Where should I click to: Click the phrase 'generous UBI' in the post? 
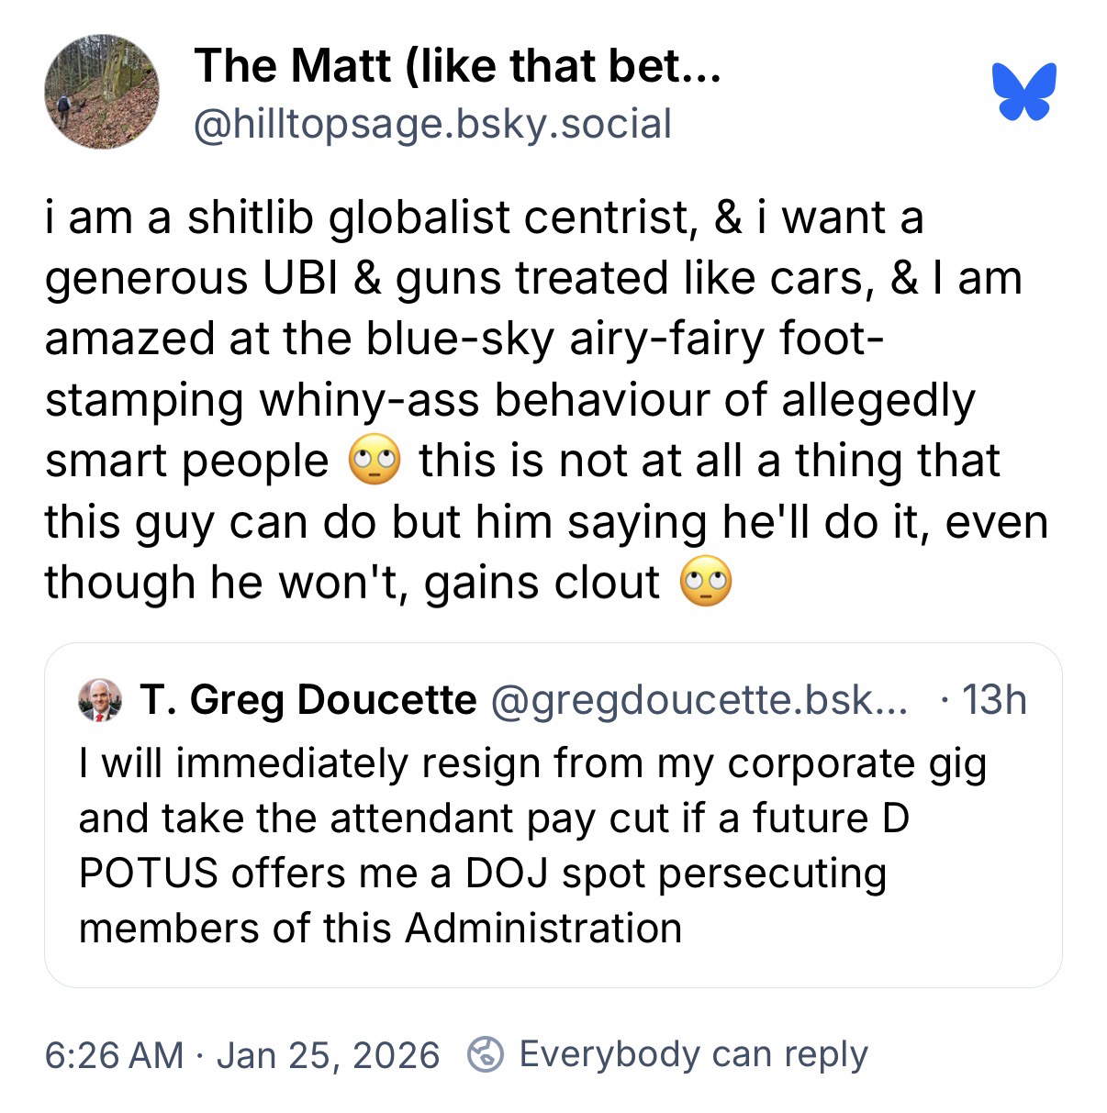193,279
